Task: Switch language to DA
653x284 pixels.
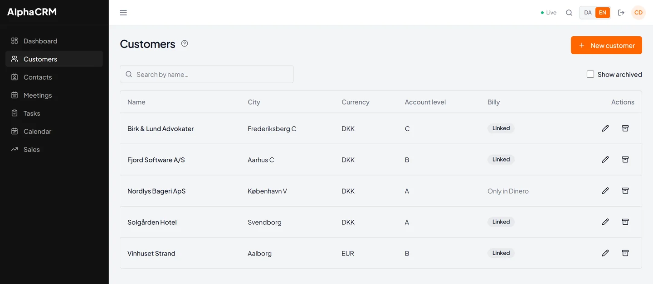Action: click(x=588, y=13)
